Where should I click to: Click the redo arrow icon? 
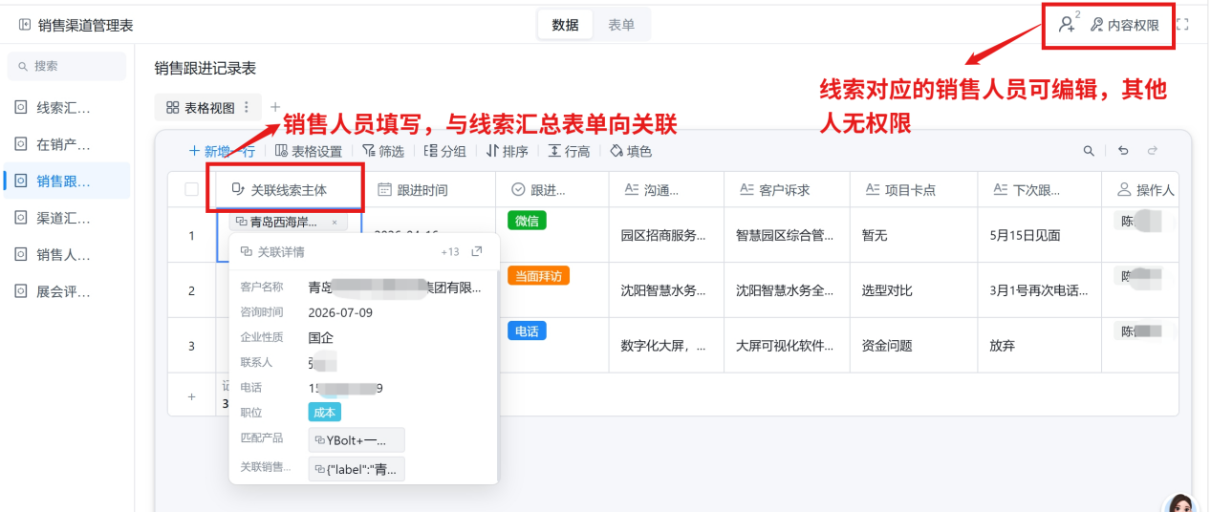coord(1152,151)
